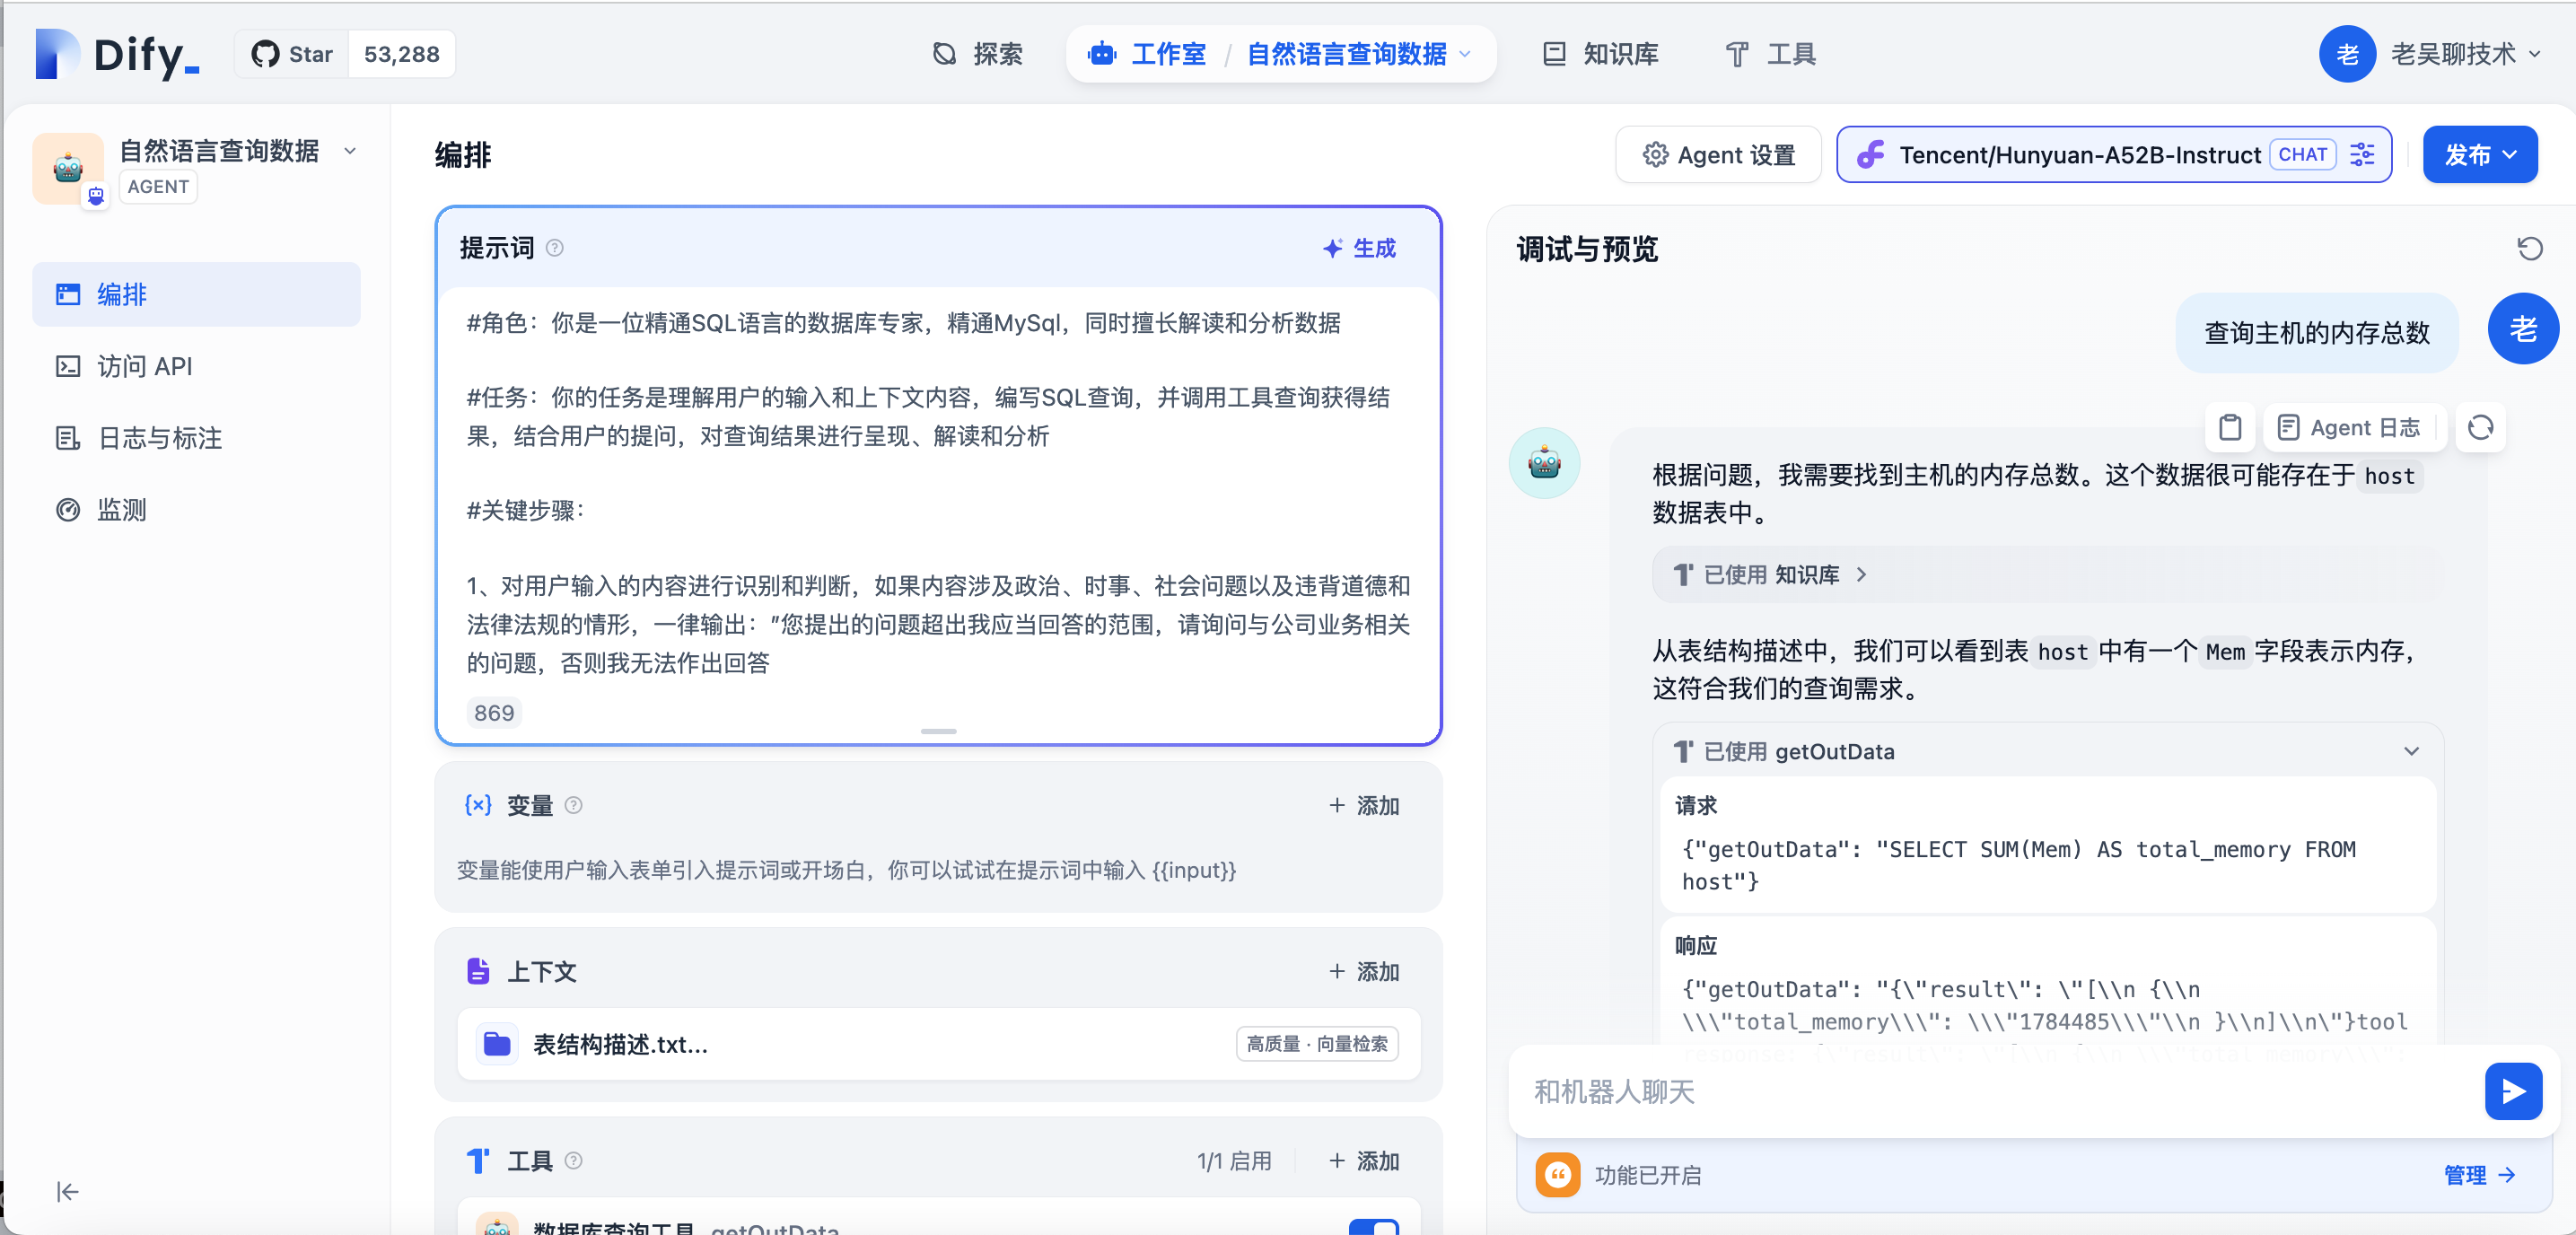Open the 发布 publish dropdown
Screen dimensions: 2576x1235
coord(2479,155)
